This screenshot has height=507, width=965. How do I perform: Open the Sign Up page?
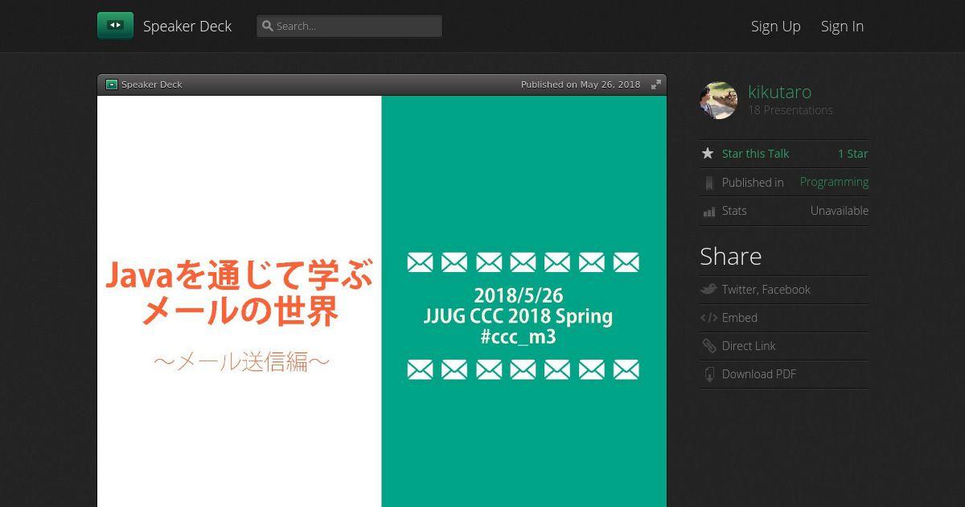pos(775,26)
